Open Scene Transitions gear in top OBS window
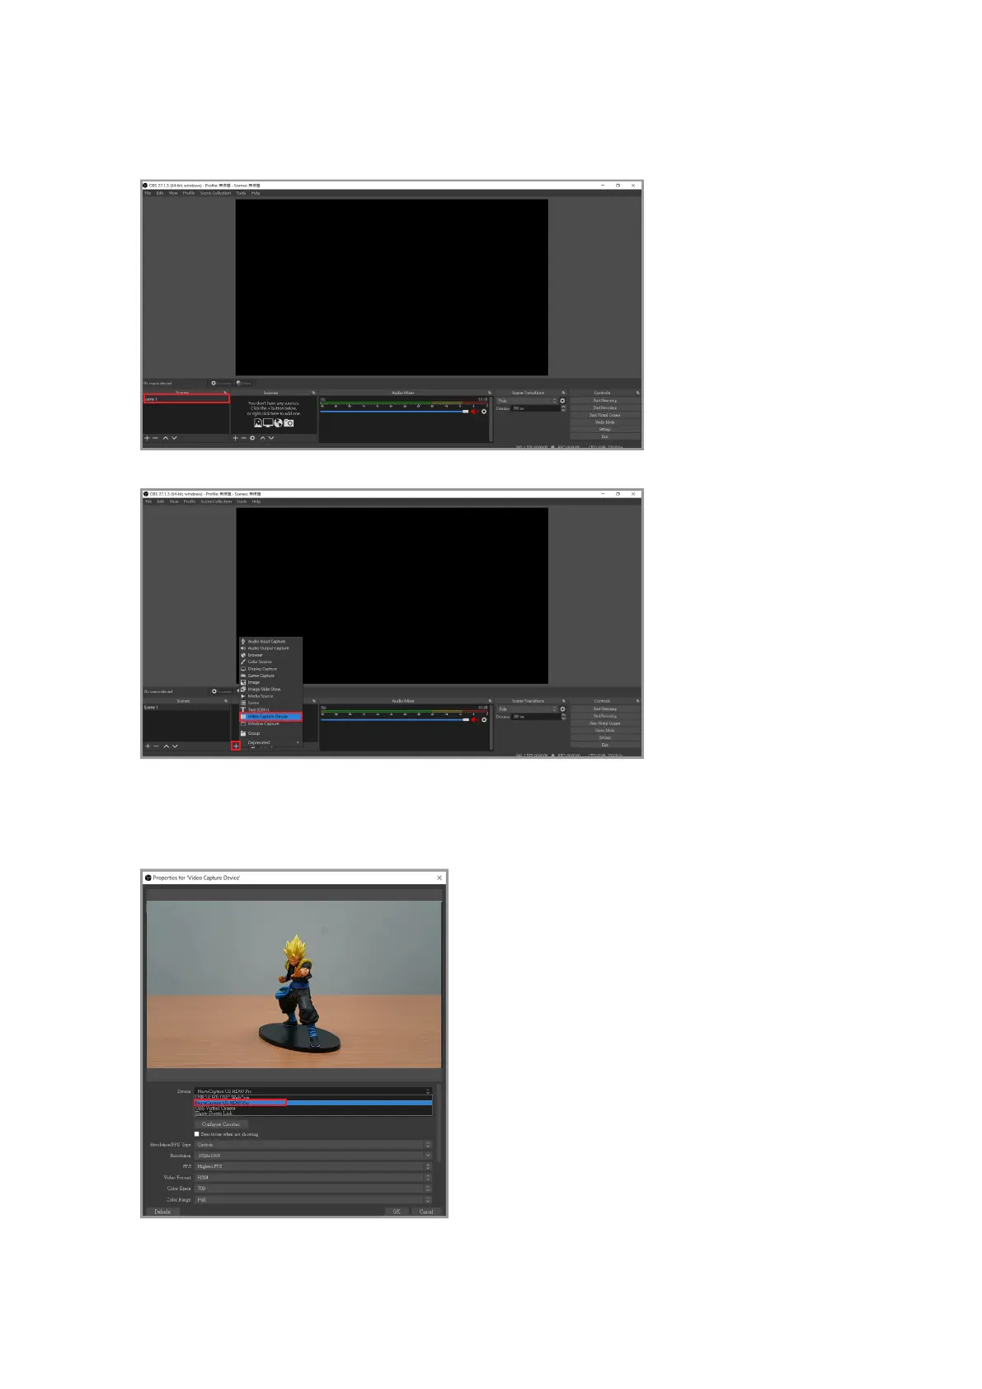 [x=563, y=401]
